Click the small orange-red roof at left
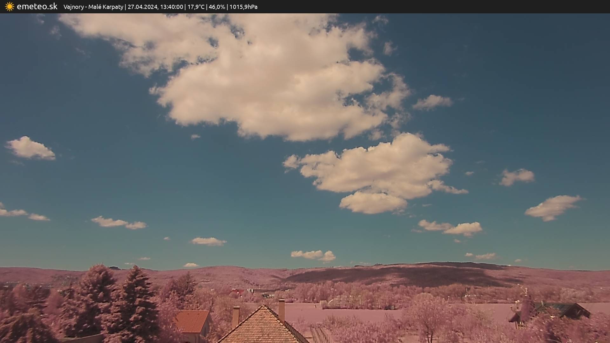 [x=192, y=321]
